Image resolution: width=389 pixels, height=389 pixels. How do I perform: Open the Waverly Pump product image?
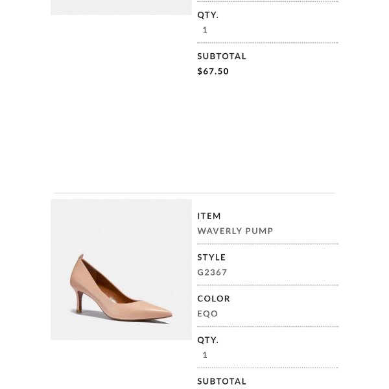(x=121, y=269)
